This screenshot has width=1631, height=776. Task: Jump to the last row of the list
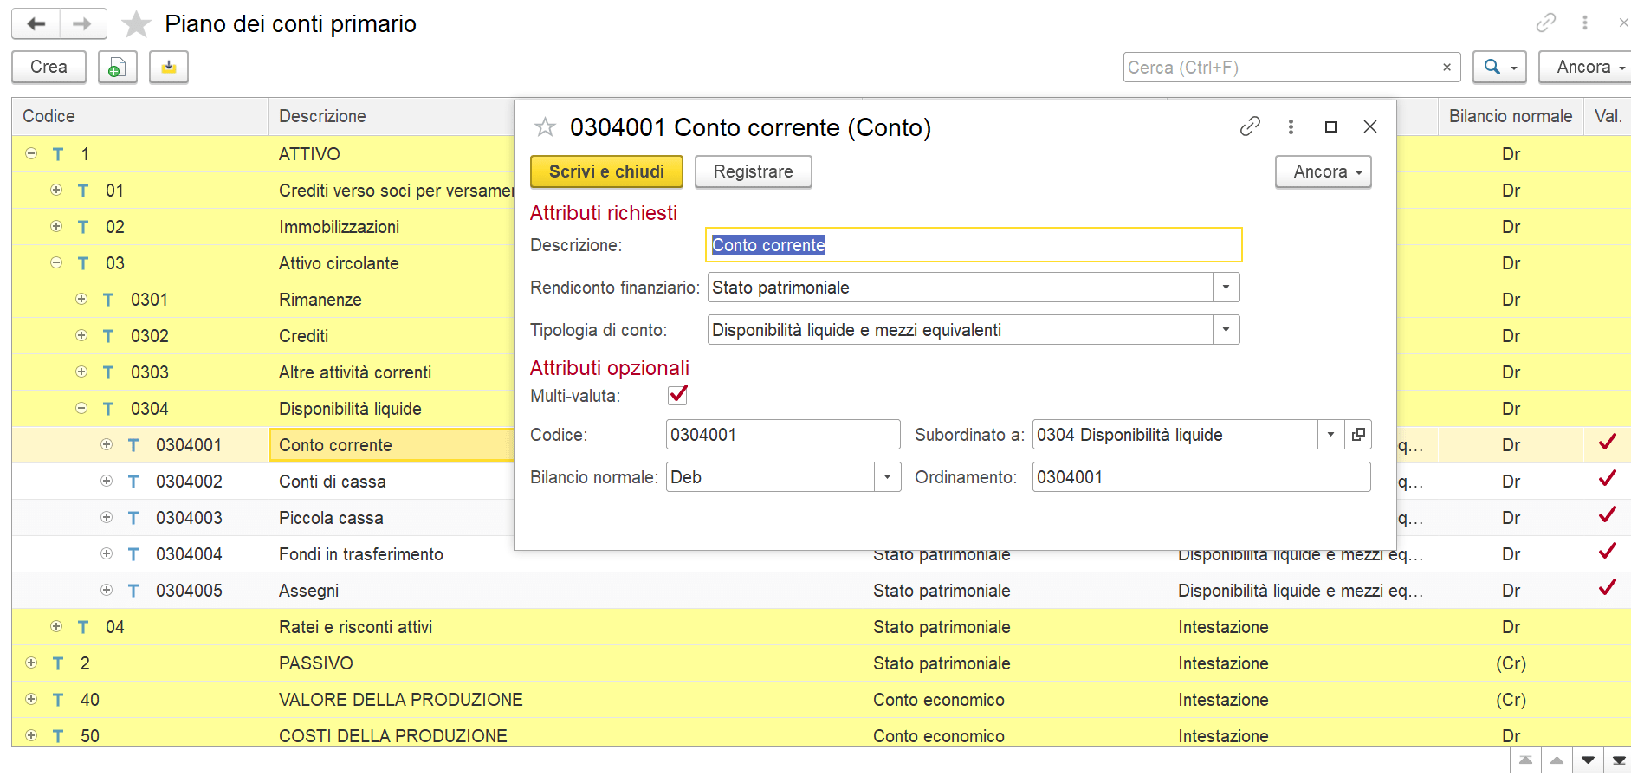click(1618, 760)
